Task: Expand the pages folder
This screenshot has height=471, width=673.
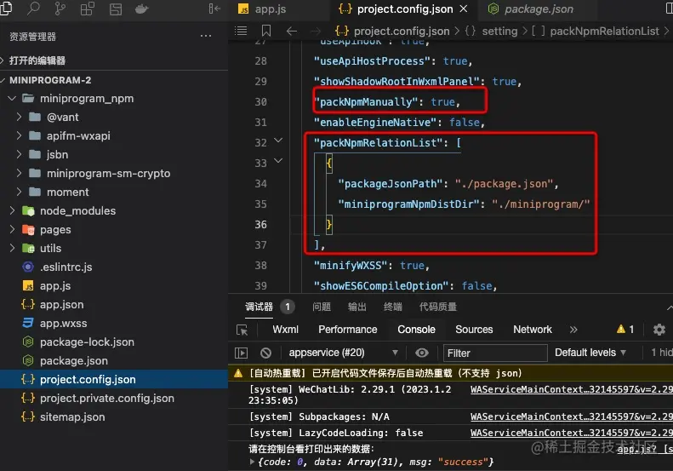Action: pyautogui.click(x=12, y=229)
